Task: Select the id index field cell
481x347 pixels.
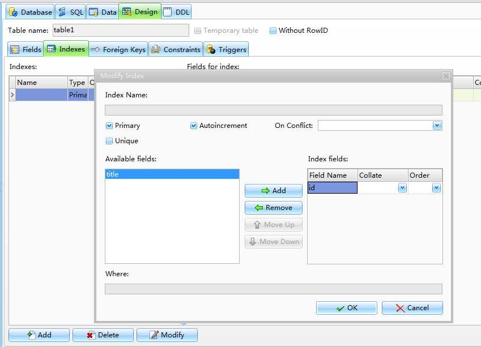Action: pyautogui.click(x=333, y=187)
